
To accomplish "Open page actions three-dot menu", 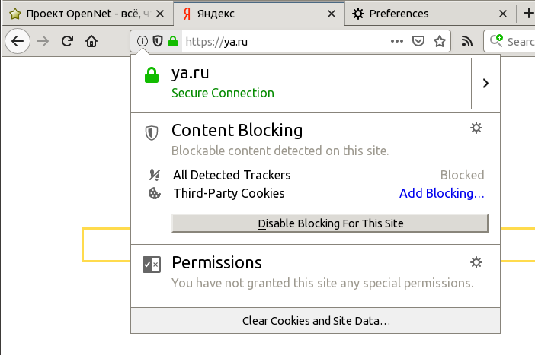I will click(x=397, y=42).
